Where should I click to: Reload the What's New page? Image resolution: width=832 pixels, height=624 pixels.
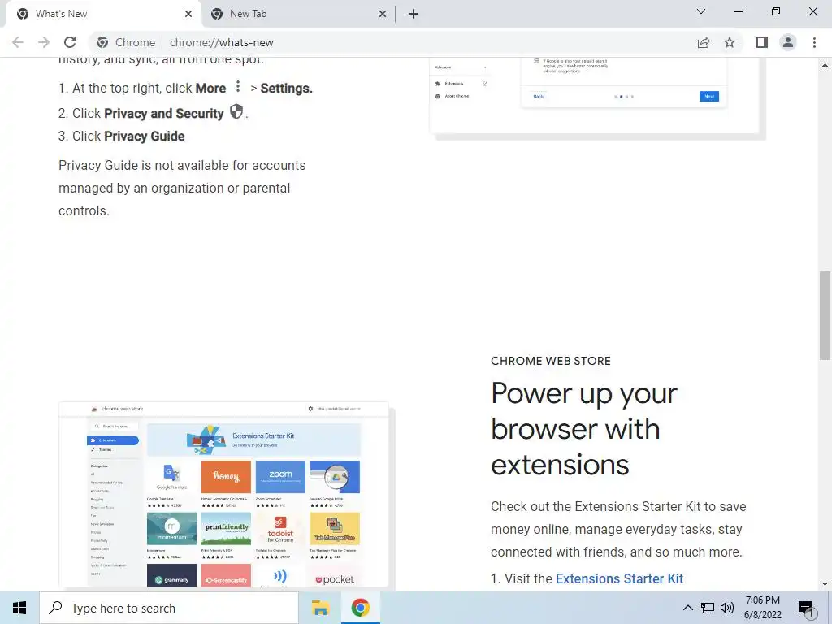[x=70, y=42]
